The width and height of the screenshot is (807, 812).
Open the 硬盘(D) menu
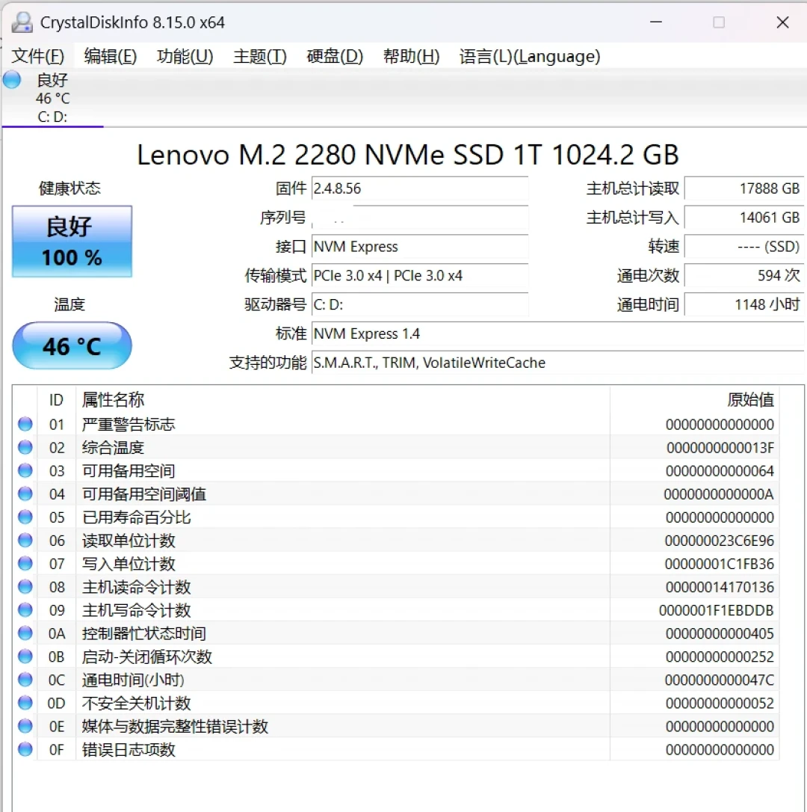(x=335, y=56)
